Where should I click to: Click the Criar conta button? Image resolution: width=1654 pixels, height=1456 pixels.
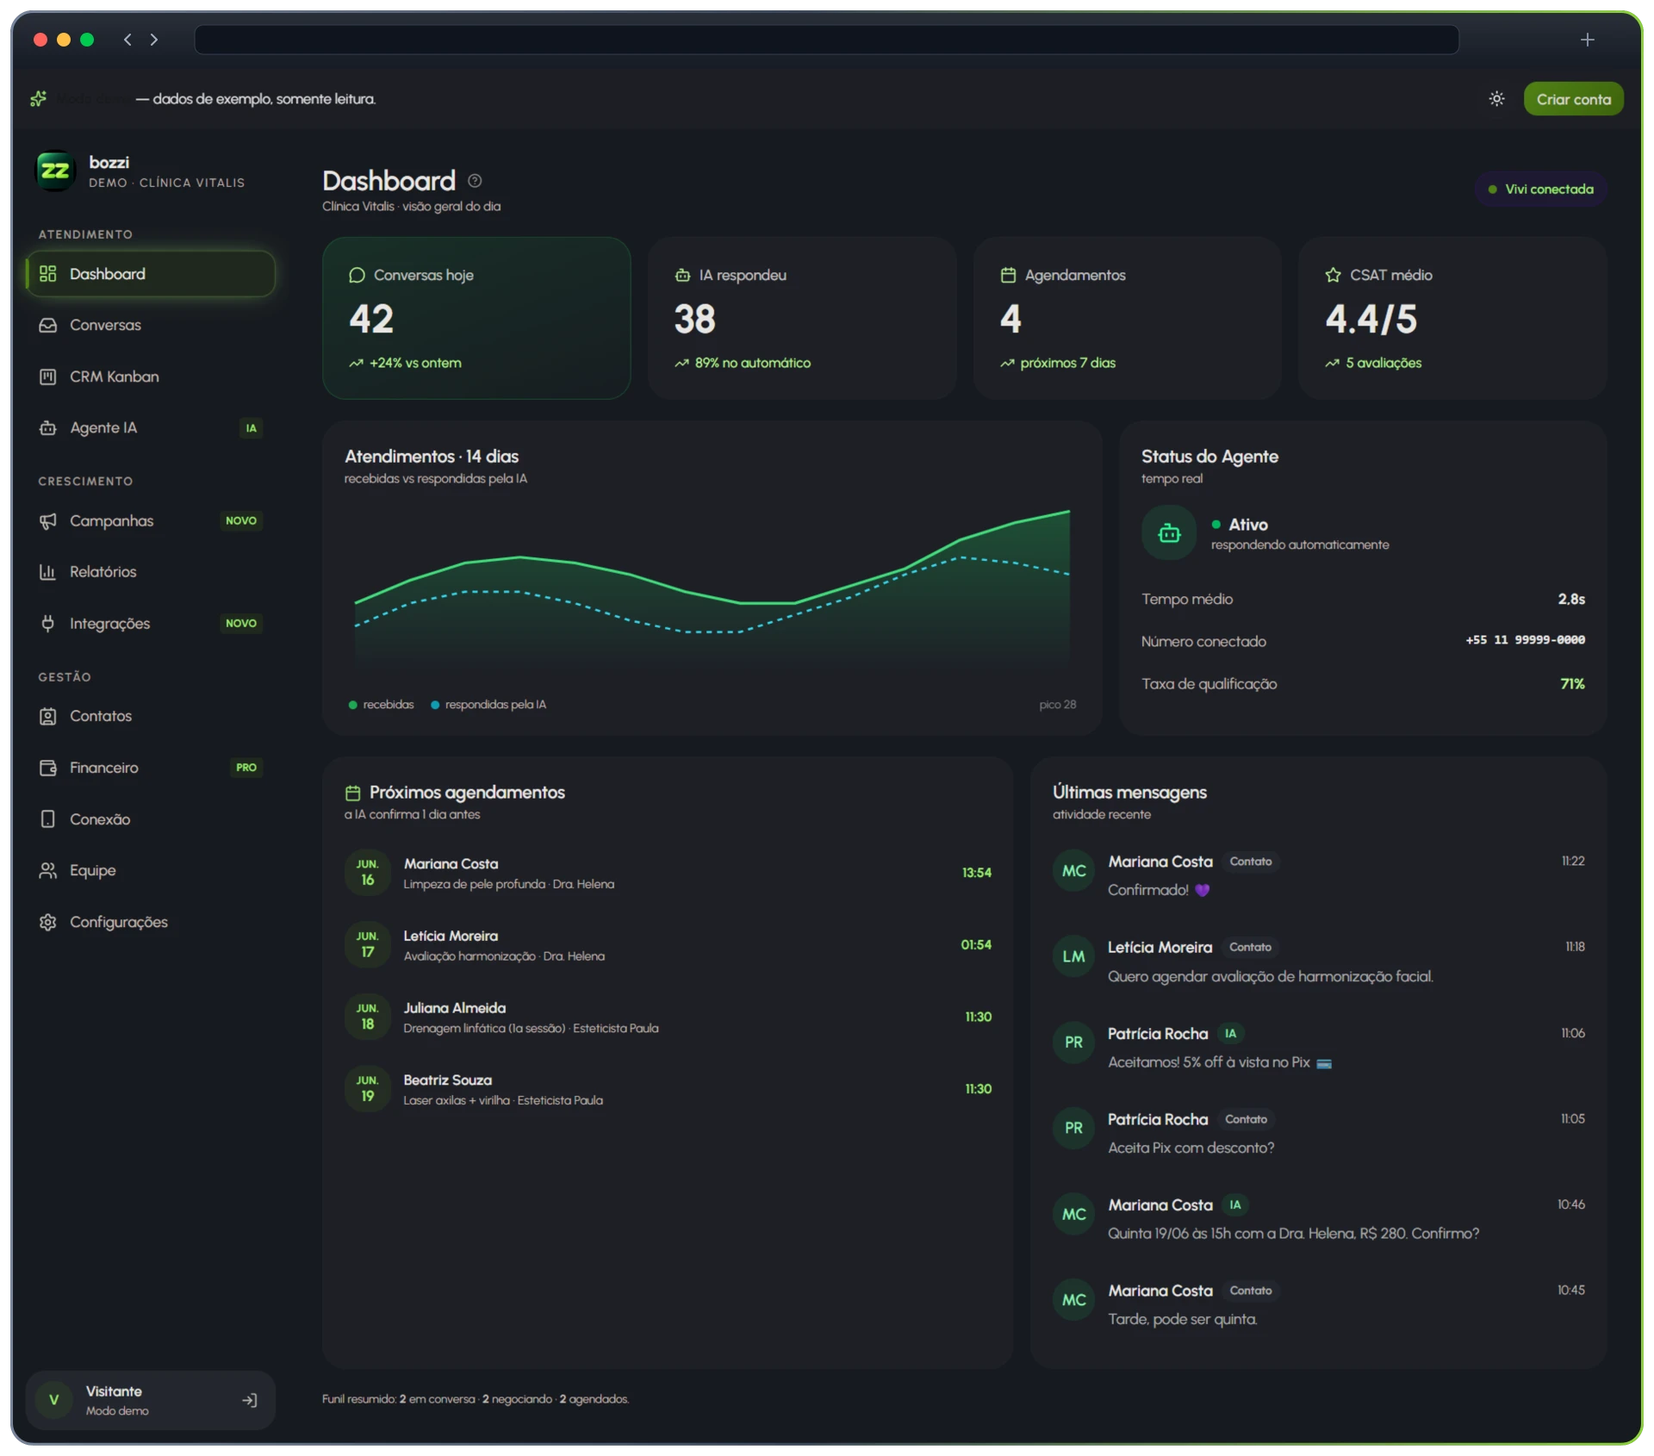(1573, 99)
